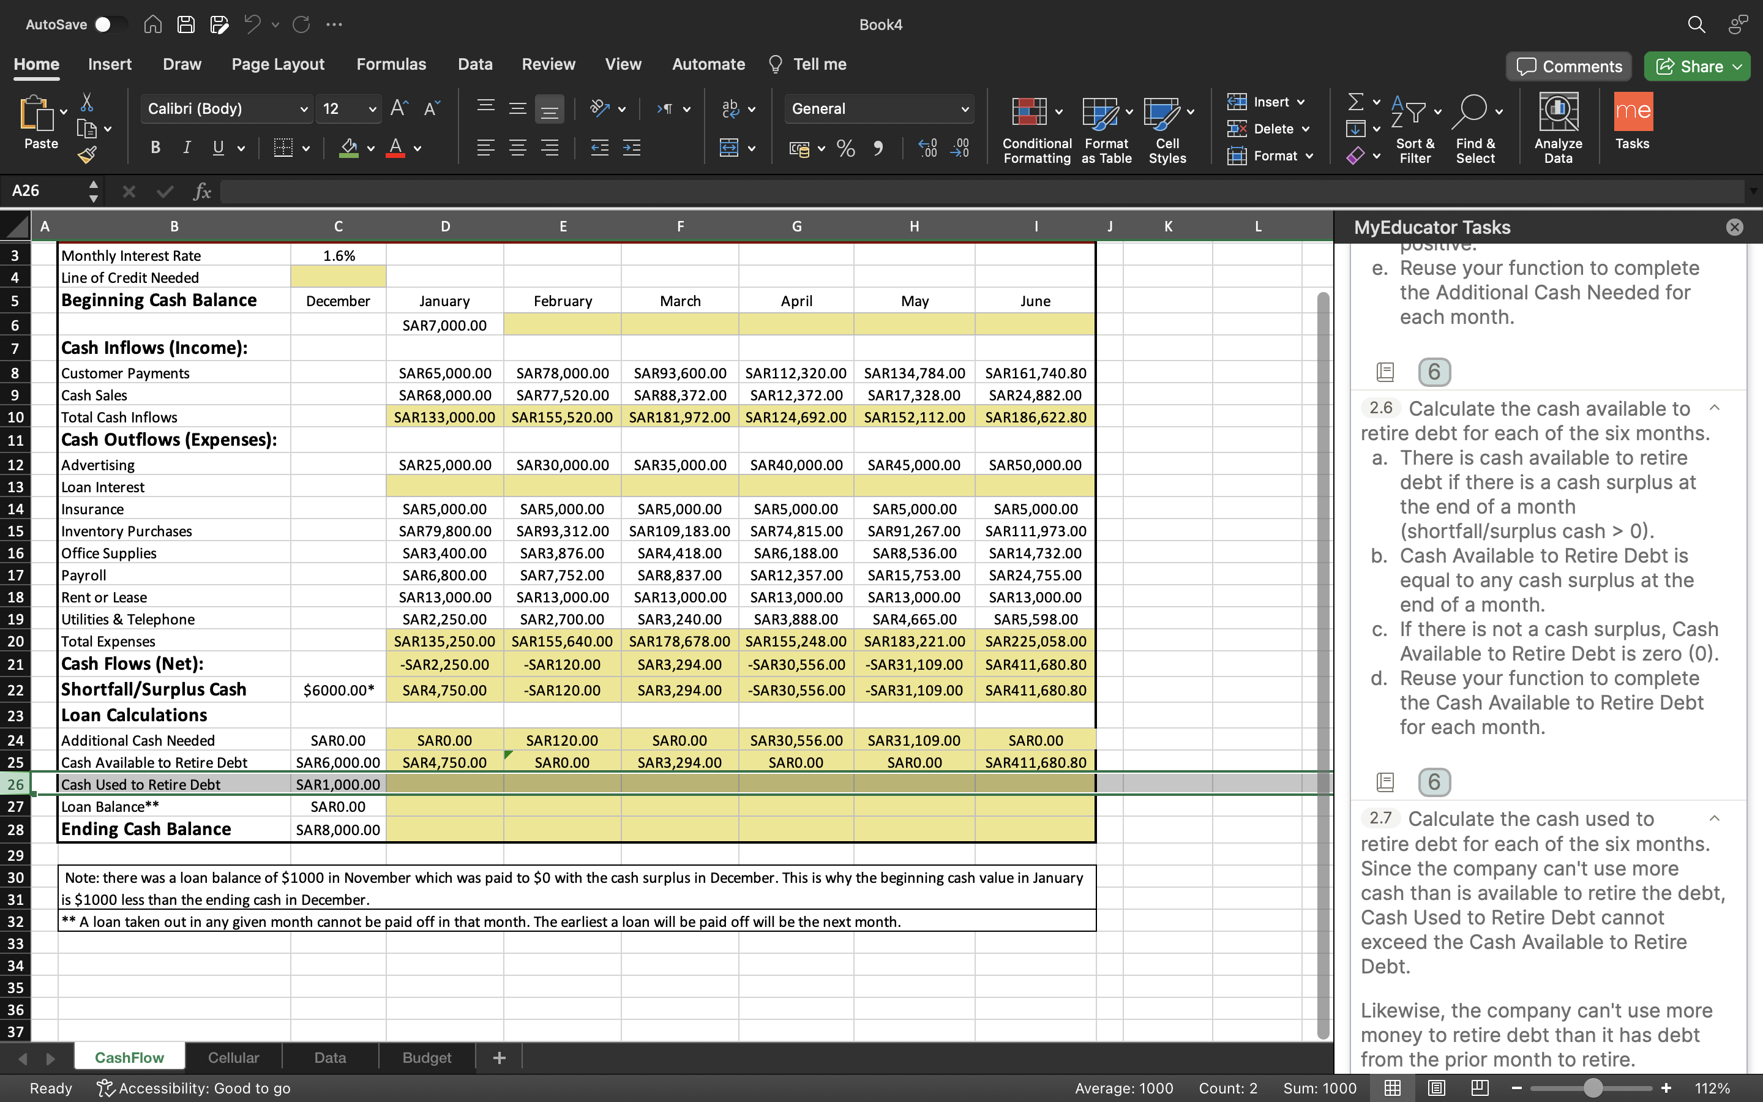Click the Share button
The width and height of the screenshot is (1763, 1102).
[x=1697, y=66]
